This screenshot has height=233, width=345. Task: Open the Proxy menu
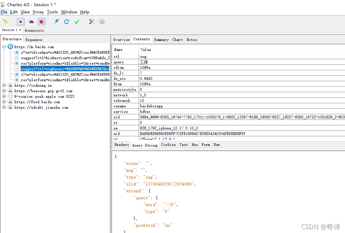tap(38, 12)
